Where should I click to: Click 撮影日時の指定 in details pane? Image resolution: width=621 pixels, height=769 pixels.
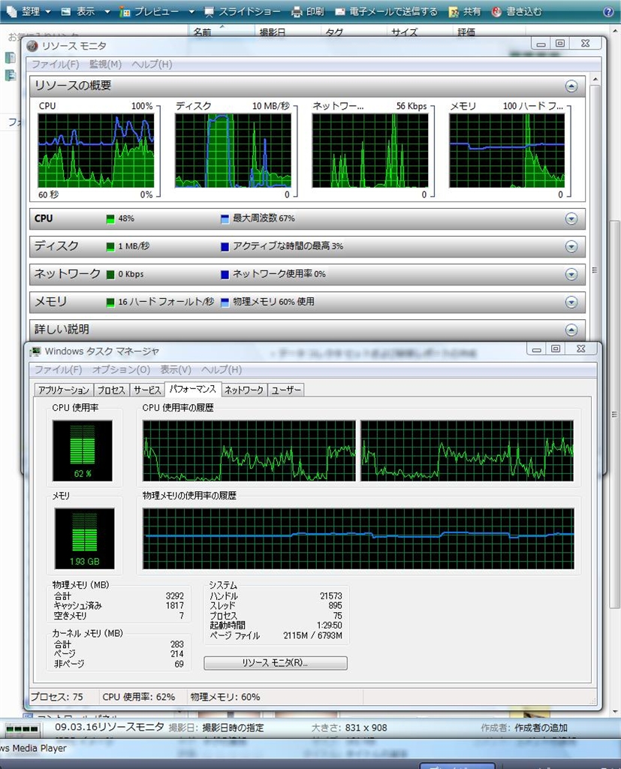(x=233, y=728)
